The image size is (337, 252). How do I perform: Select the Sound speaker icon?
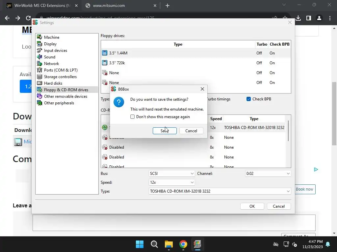point(39,57)
